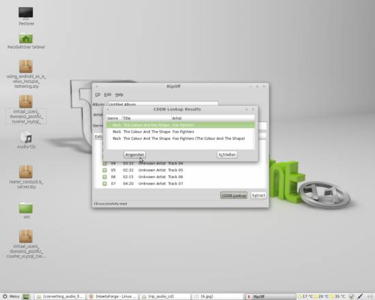Open the CD menu in RipOff

click(x=97, y=95)
